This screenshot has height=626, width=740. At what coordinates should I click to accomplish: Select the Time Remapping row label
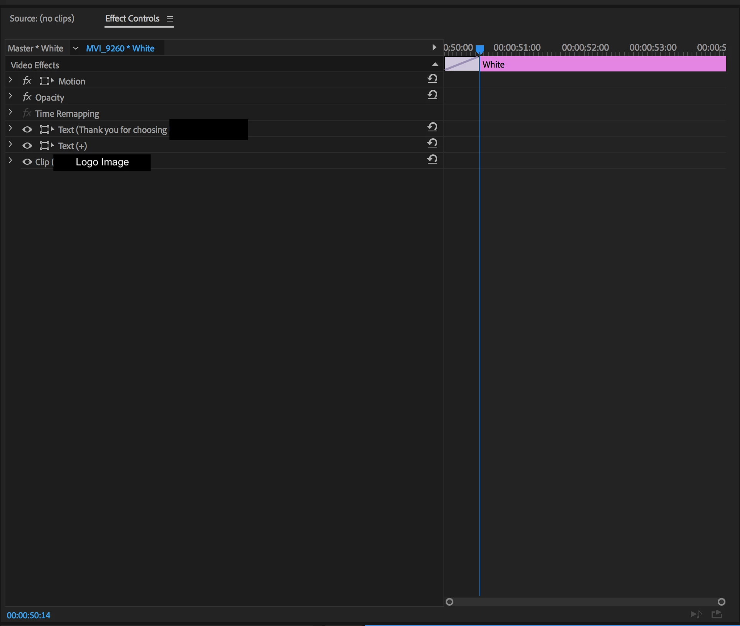(x=67, y=114)
